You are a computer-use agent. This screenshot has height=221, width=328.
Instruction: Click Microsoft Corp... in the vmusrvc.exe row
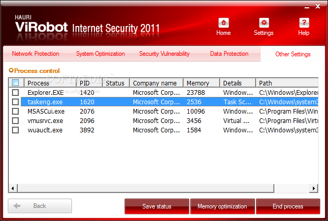click(x=156, y=120)
